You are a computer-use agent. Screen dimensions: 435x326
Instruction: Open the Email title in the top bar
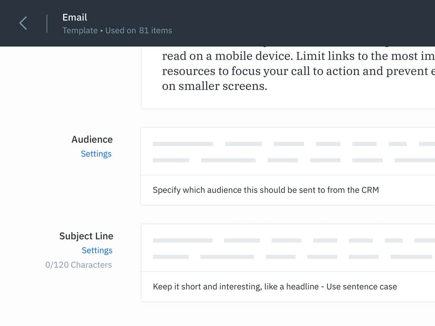tap(75, 17)
